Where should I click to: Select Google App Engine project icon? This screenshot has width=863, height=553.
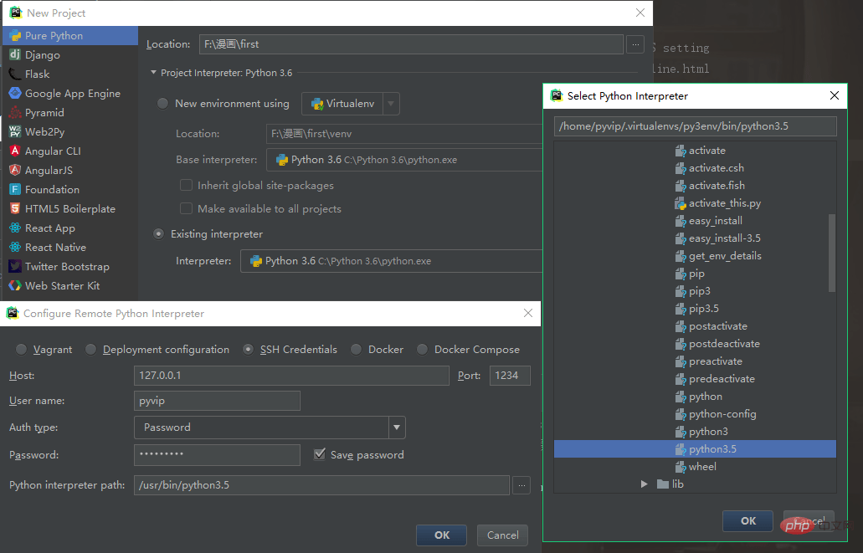[15, 93]
